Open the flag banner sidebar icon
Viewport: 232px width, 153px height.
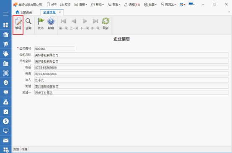tap(6, 44)
